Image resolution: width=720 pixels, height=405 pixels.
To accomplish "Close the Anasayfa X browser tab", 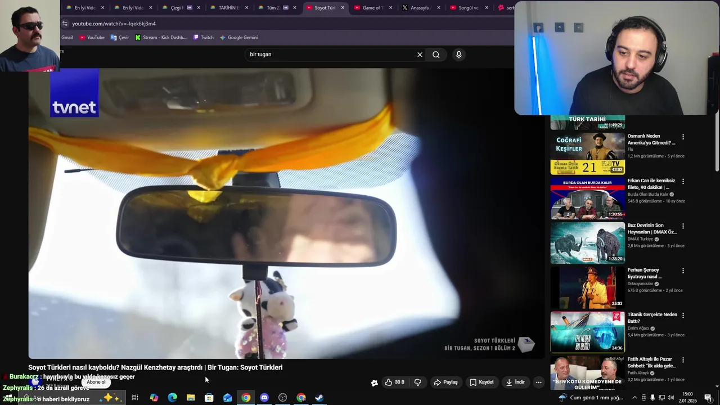I will [x=438, y=8].
